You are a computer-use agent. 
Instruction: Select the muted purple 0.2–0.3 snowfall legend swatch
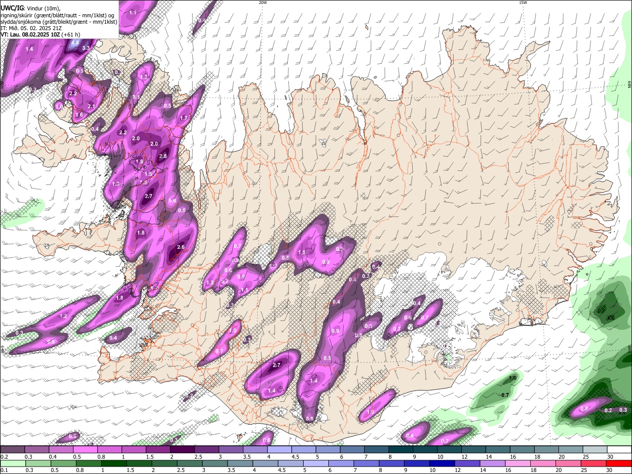point(12,450)
